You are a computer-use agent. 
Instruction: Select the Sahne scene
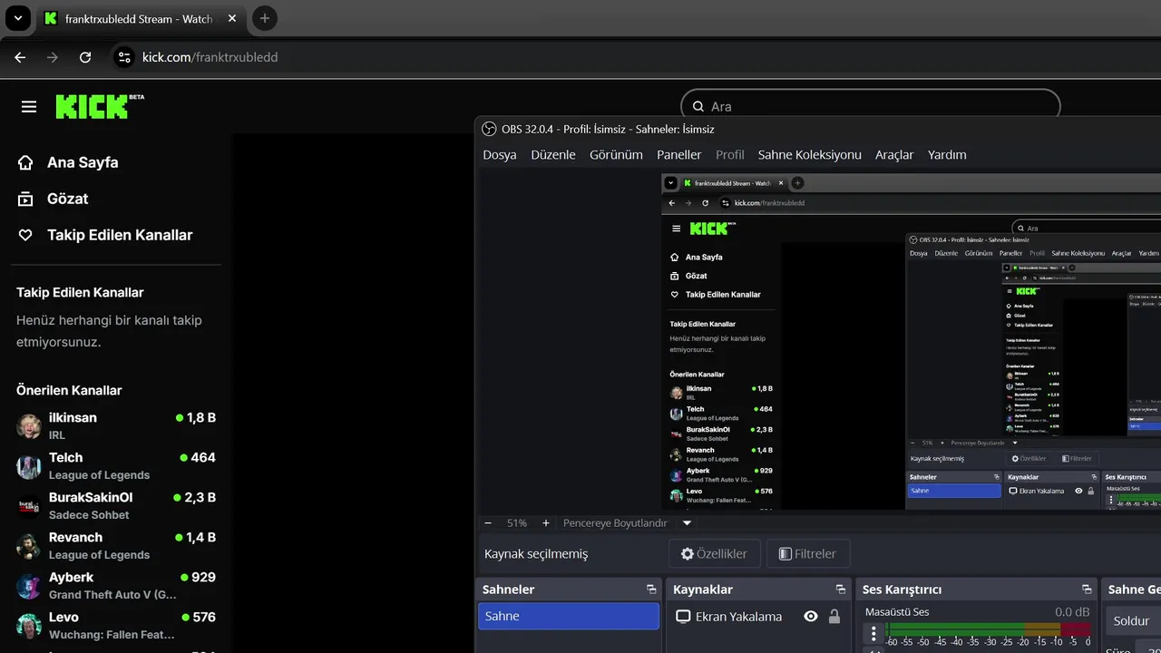pos(569,616)
